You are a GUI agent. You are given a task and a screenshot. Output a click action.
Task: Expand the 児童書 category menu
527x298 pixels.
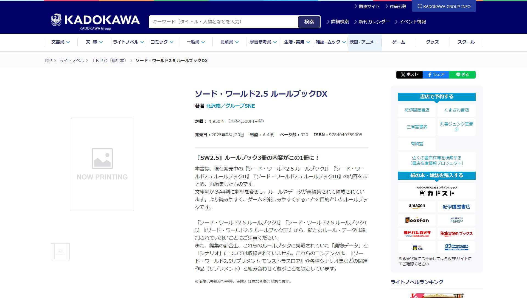click(229, 42)
